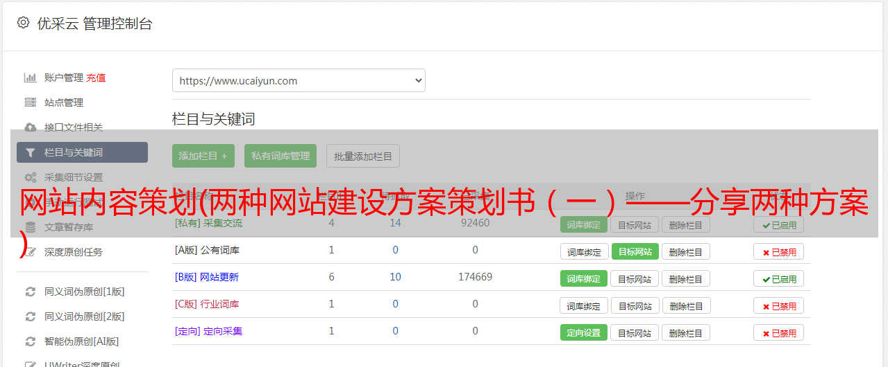The width and height of the screenshot is (888, 367).
Task: Toggle 已禁用 status for 公有词库 row
Action: (778, 252)
